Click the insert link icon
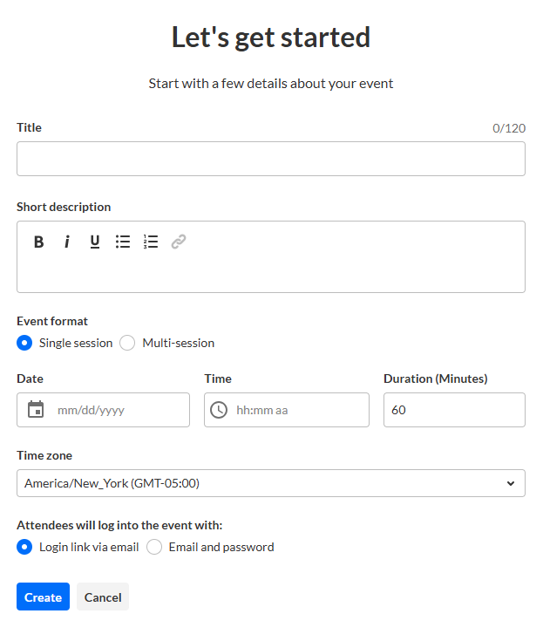This screenshot has height=641, width=543. coord(179,242)
